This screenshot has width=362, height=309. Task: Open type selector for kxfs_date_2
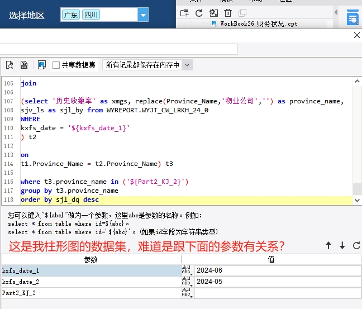click(x=187, y=282)
